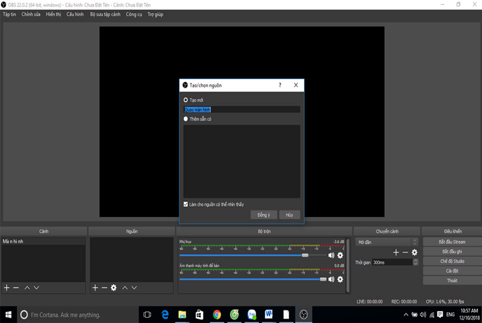The width and height of the screenshot is (482, 323).
Task: Enable Chế độ Studio button
Action: pyautogui.click(x=452, y=261)
